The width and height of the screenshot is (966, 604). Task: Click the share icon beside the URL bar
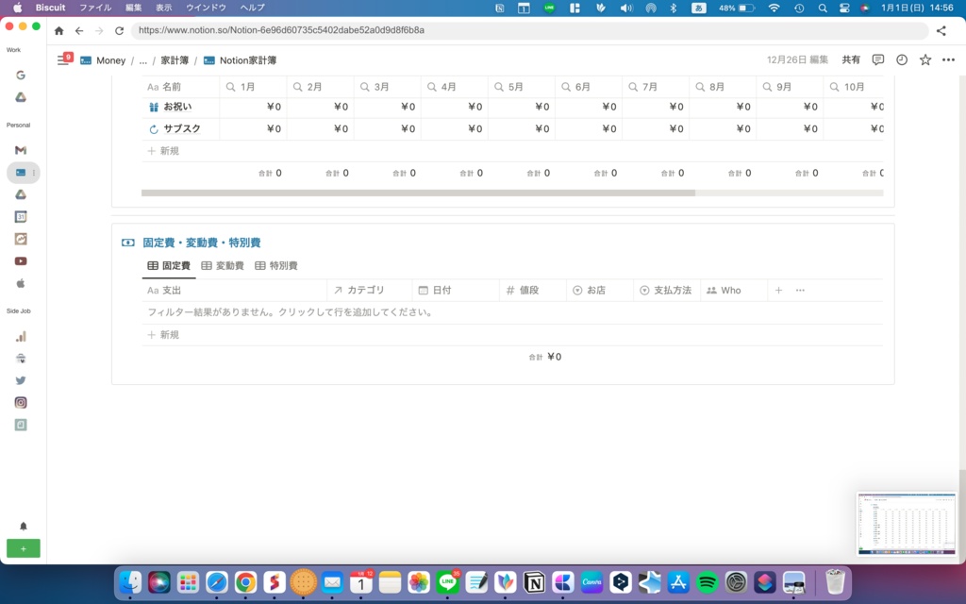pyautogui.click(x=941, y=30)
